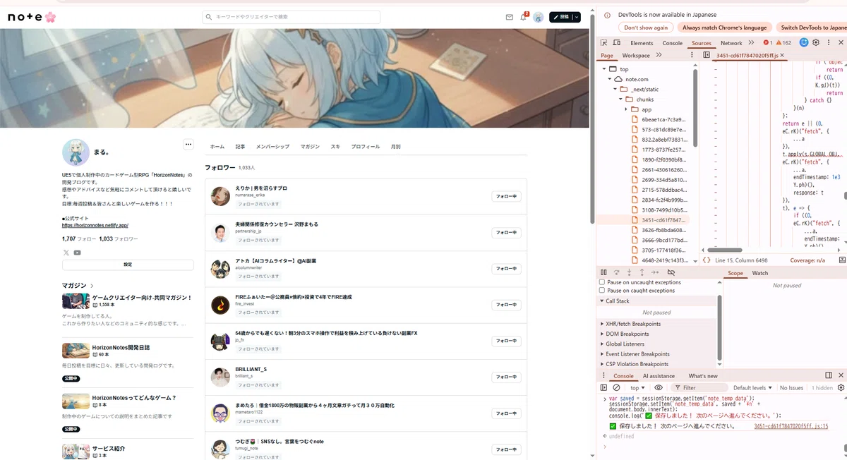Screen dimensions: 847x460
Task: Click the Don't show again button
Action: (x=646, y=28)
